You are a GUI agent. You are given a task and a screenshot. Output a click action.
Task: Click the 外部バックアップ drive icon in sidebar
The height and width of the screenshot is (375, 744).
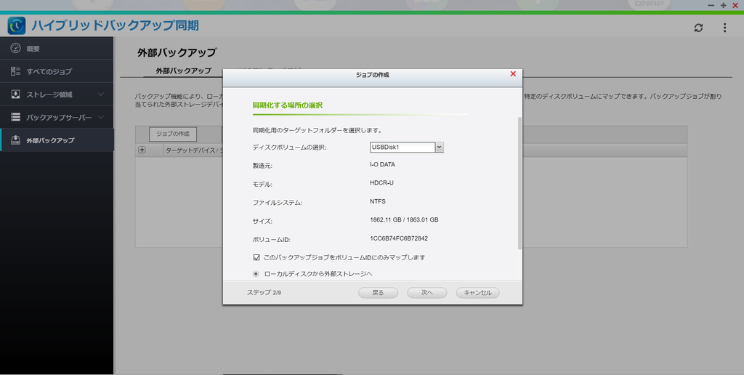(x=16, y=140)
